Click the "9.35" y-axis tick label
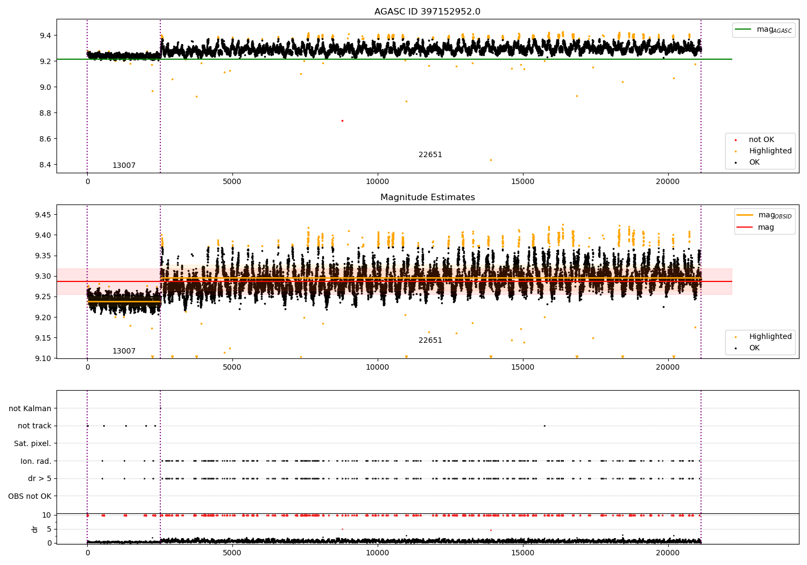 coord(43,256)
